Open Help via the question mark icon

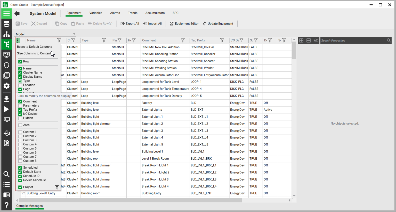tap(6, 205)
